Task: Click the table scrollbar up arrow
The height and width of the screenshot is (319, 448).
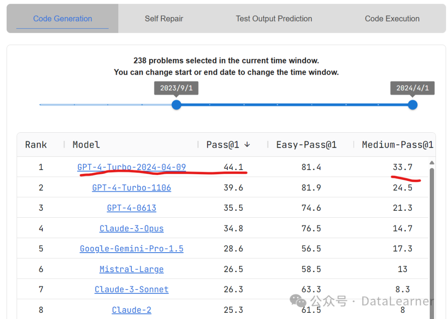Action: tap(432, 163)
